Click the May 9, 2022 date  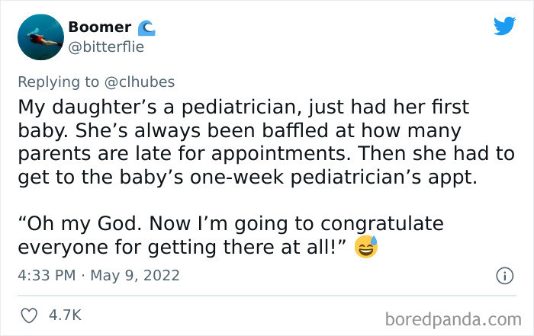tap(134, 274)
